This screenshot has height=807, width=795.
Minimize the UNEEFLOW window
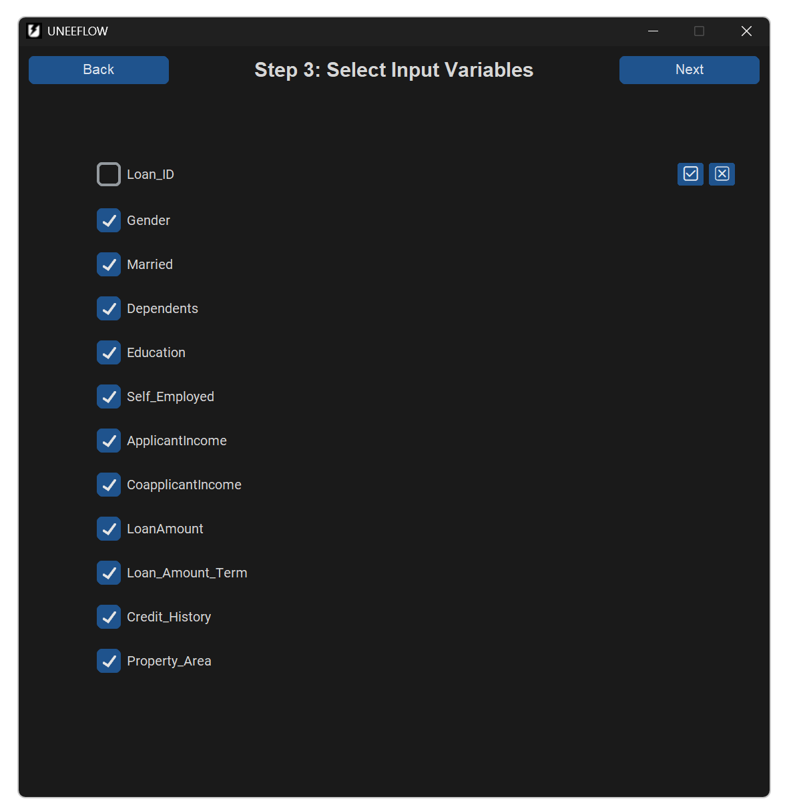[653, 31]
